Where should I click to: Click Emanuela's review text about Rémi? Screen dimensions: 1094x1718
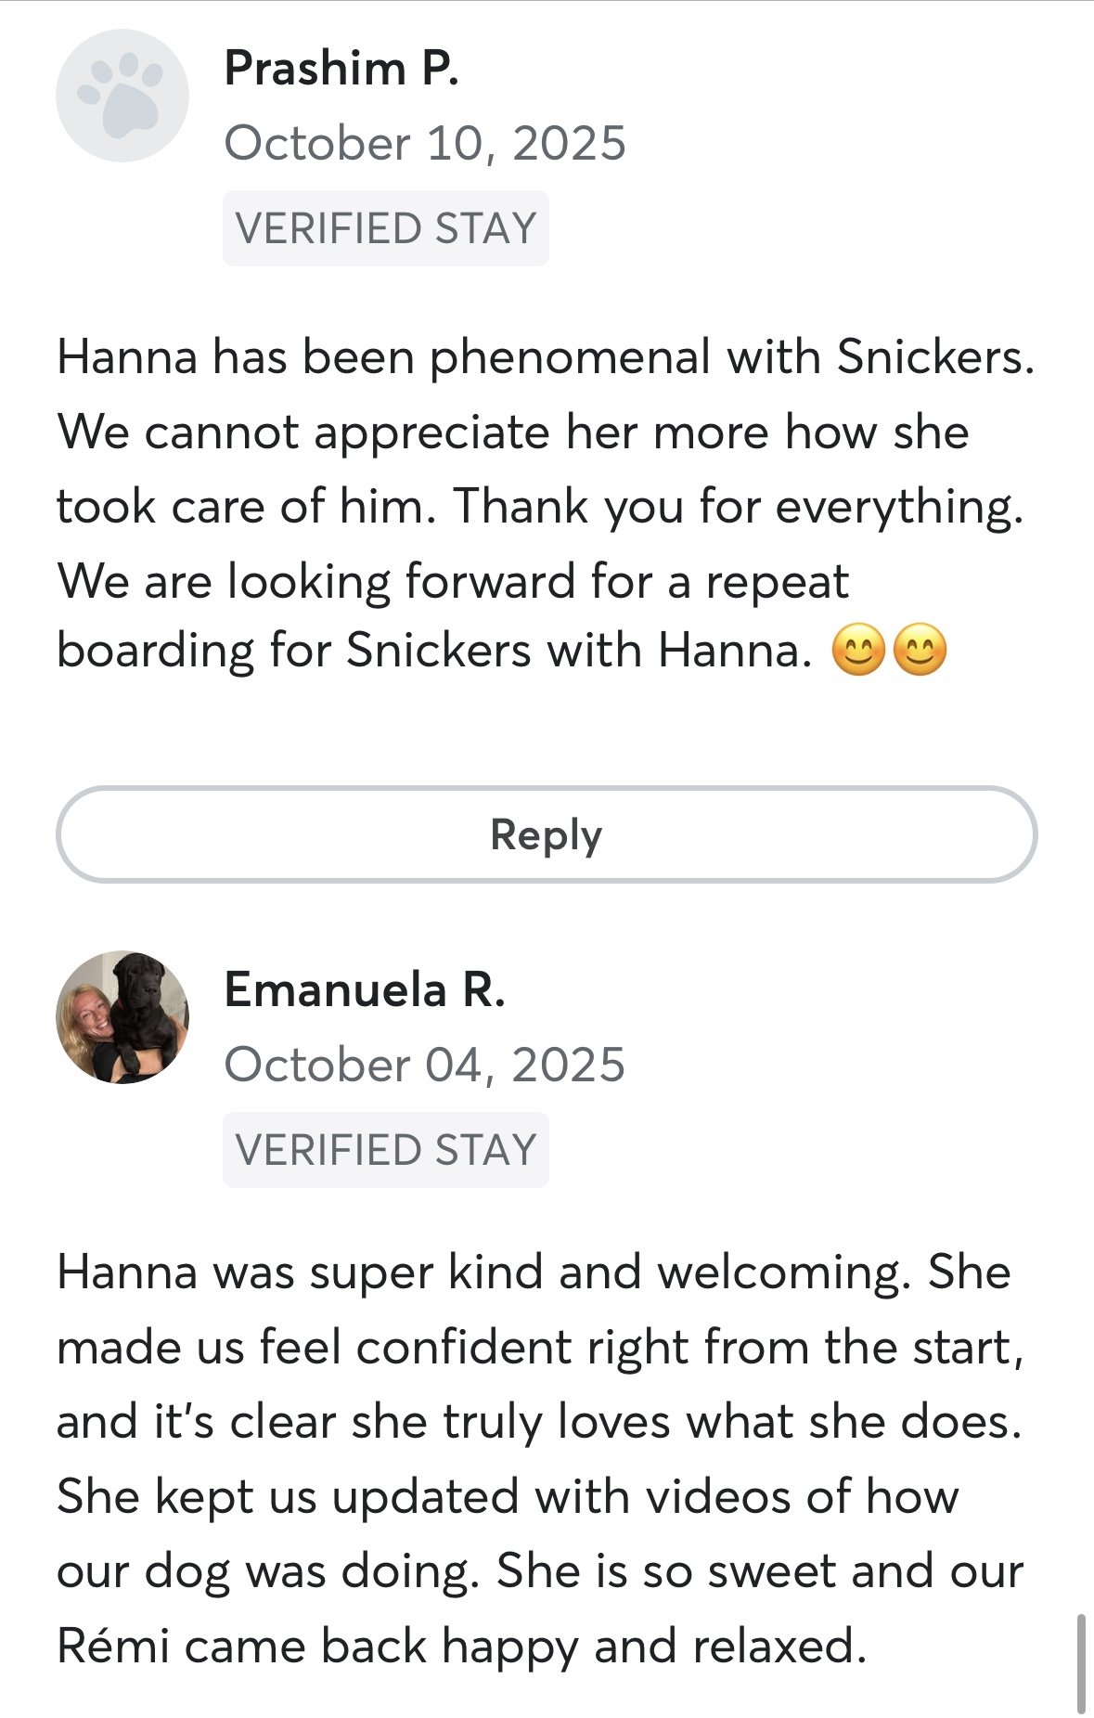[541, 1459]
